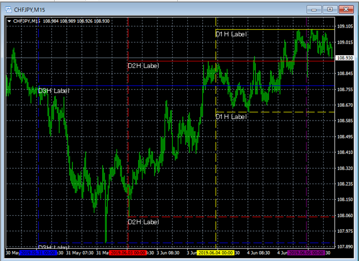Select the solid red D2 high horizontal line
359x261 pixels.
[x=231, y=61]
